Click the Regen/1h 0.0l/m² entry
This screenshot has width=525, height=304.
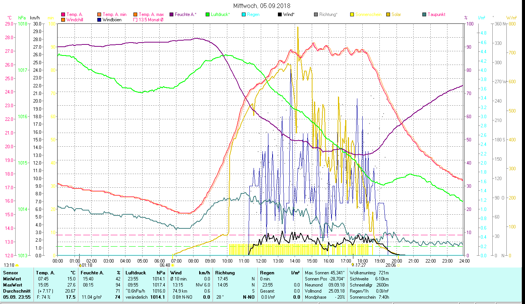pos(369,291)
